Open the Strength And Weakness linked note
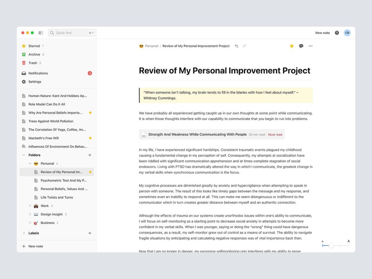Image resolution: width=372 pixels, height=279 pixels. [197, 134]
